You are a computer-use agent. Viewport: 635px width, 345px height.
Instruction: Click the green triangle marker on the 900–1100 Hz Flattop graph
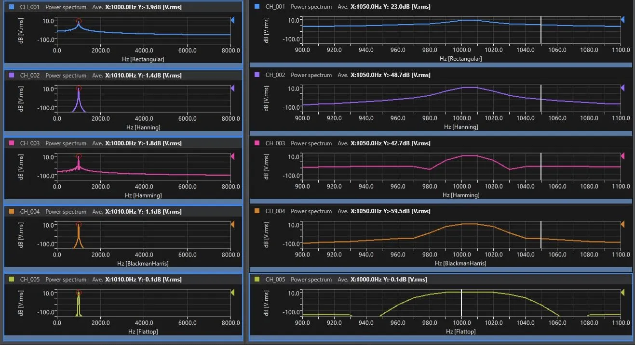coord(622,293)
